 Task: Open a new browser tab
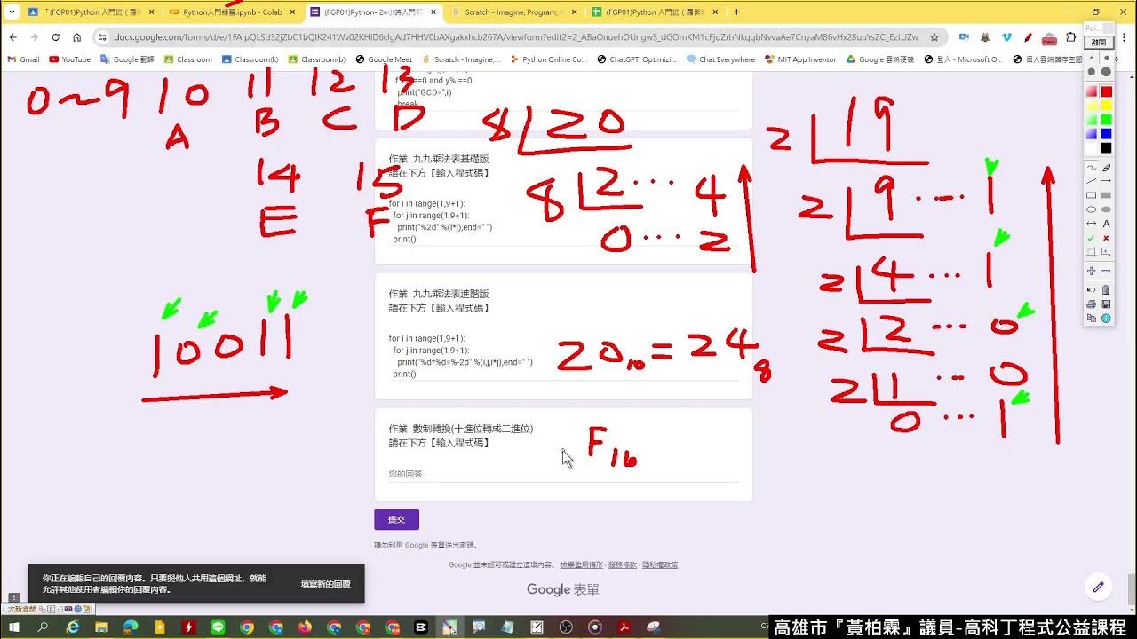pyautogui.click(x=736, y=12)
